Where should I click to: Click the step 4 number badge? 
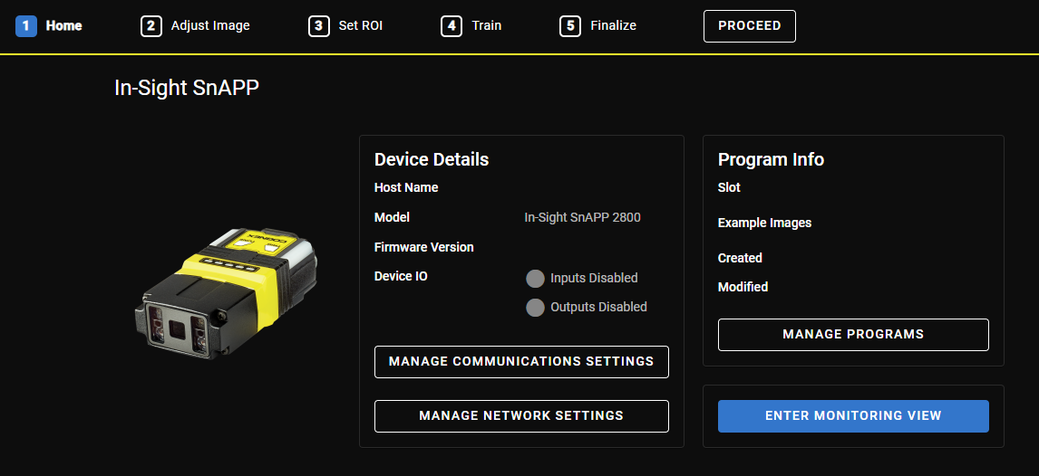(x=452, y=26)
